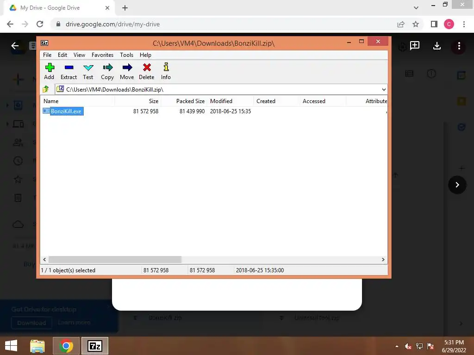
Task: Switch to Chrome on the taskbar
Action: [66, 346]
